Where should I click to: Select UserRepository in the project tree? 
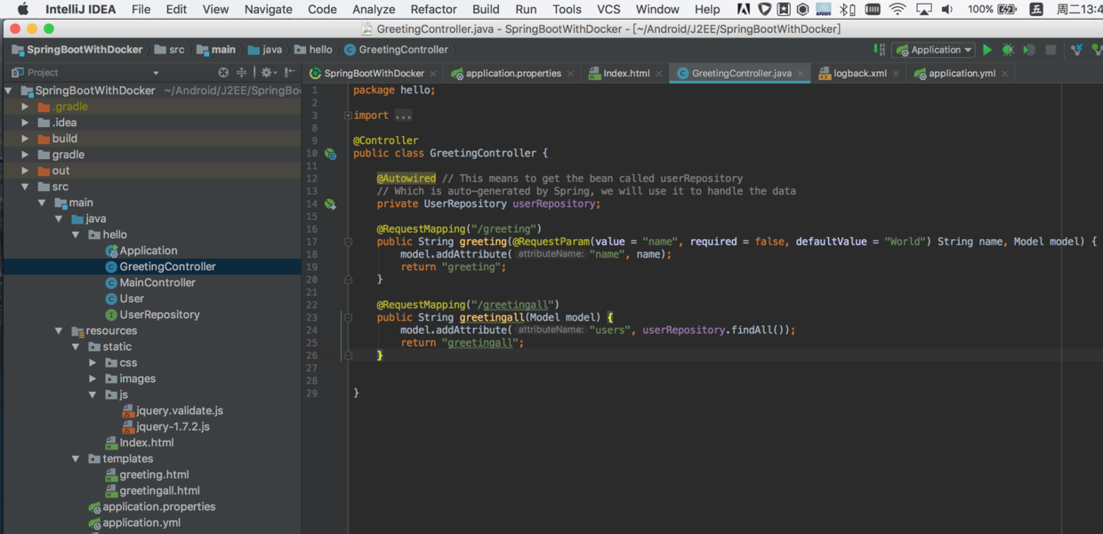pos(159,315)
